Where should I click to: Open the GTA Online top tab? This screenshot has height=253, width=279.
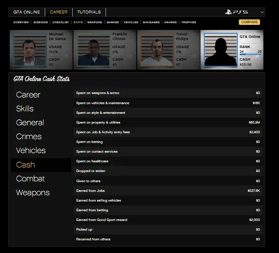26,12
